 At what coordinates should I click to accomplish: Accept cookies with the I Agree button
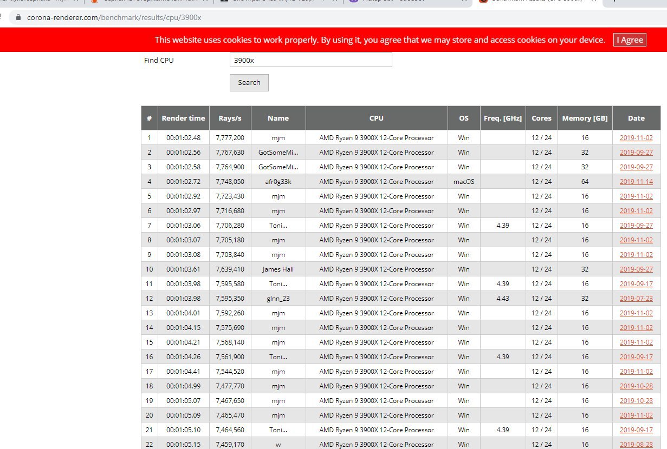[x=630, y=39]
